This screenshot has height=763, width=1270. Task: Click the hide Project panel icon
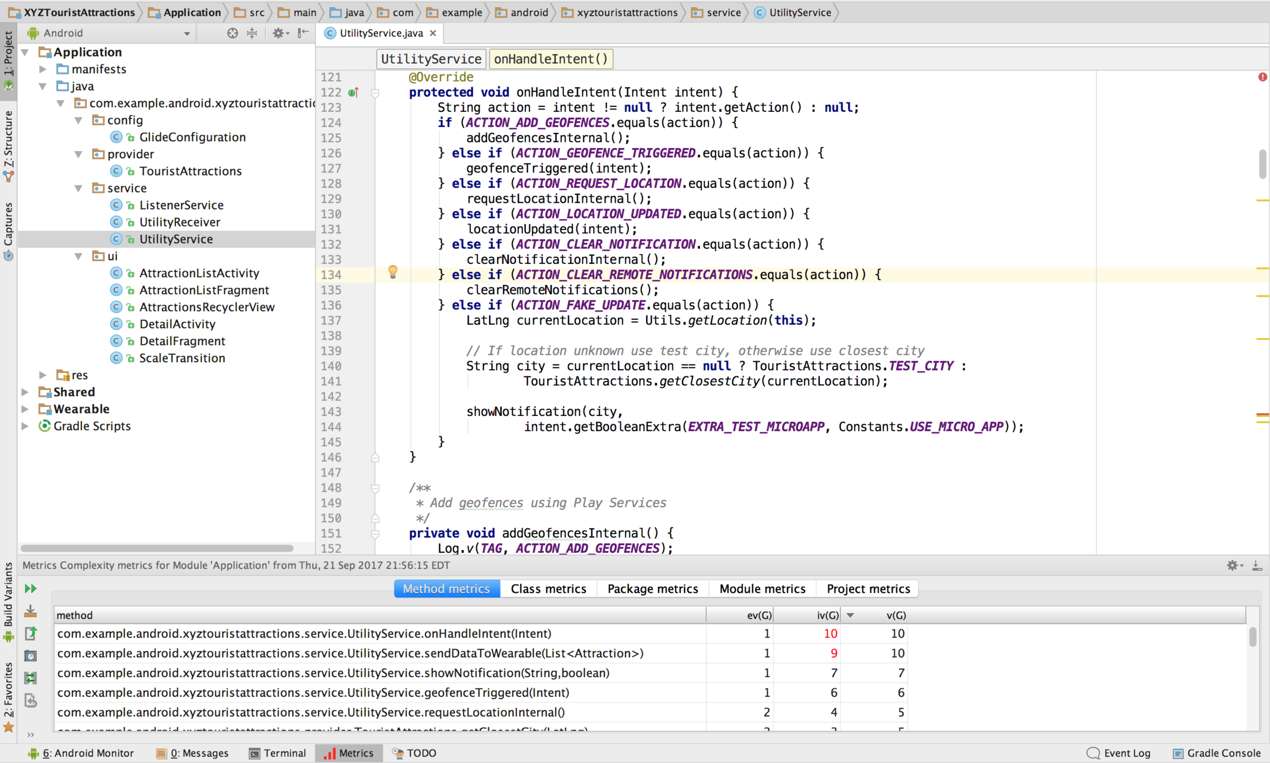[304, 33]
